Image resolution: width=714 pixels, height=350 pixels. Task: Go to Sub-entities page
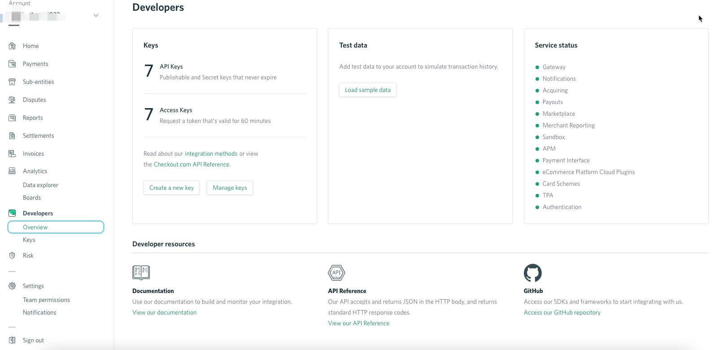[x=39, y=82]
